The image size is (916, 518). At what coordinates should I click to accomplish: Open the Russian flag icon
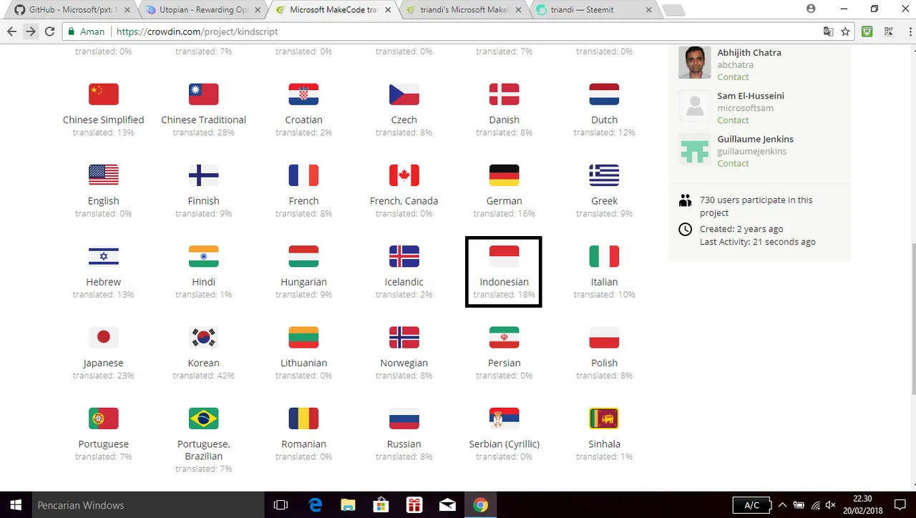click(404, 419)
